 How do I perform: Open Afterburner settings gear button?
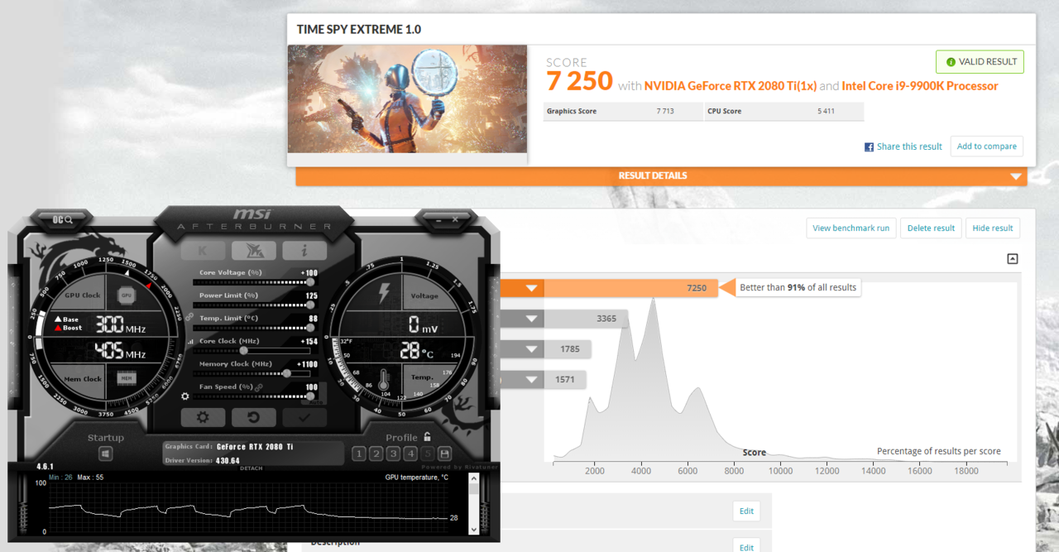click(203, 417)
